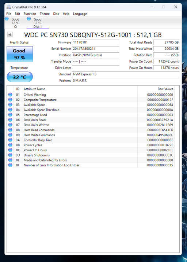Screen dimensions: 187x262
Task: Click raw value 0000000001B79E
Action: click(160, 145)
